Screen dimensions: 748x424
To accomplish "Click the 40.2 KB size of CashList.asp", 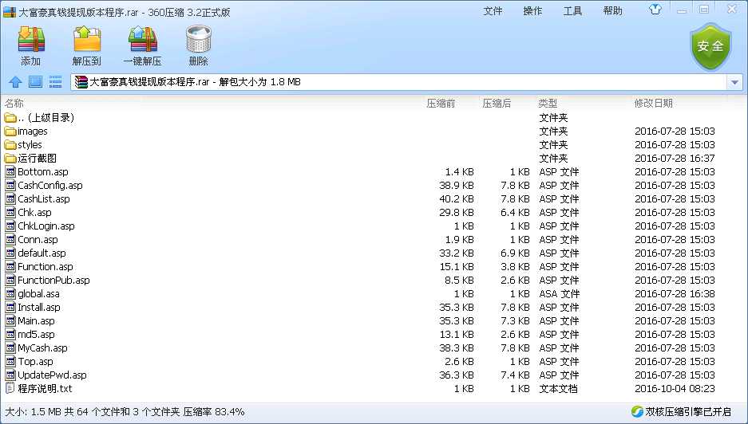I will 456,198.
